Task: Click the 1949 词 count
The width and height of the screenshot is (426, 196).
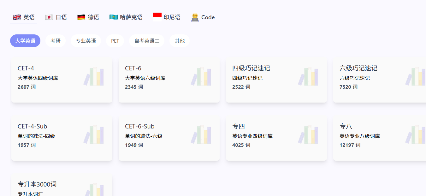Action: click(134, 145)
